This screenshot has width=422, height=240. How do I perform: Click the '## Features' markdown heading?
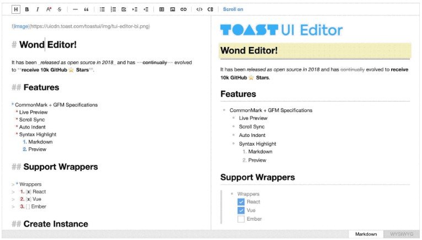click(x=35, y=87)
